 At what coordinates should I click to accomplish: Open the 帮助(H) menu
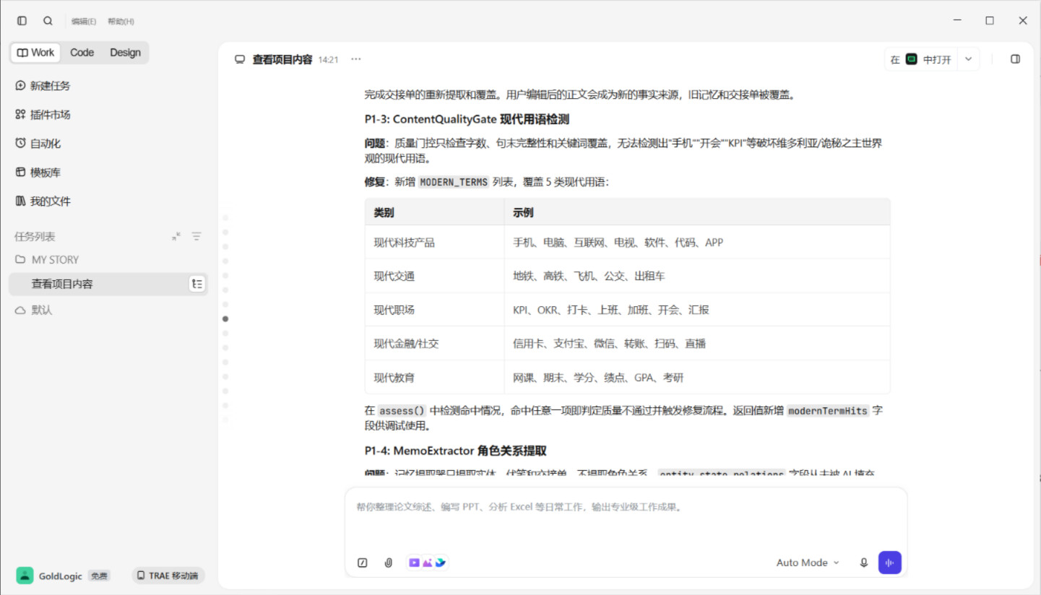point(121,22)
